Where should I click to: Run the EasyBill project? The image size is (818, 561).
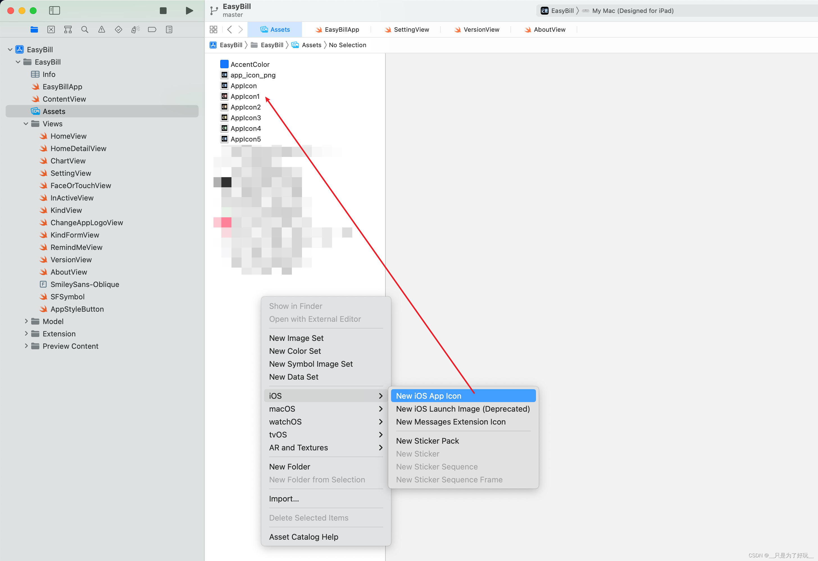tap(189, 11)
